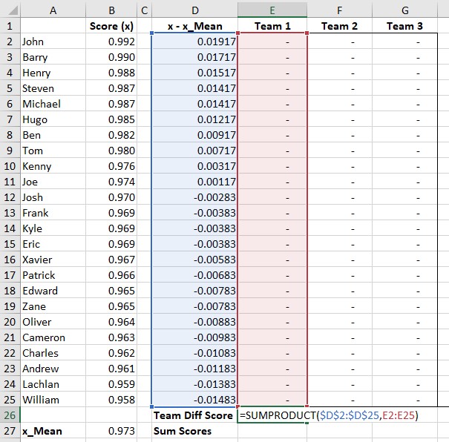Click row 26 header
449x442 pixels.
click(10, 415)
